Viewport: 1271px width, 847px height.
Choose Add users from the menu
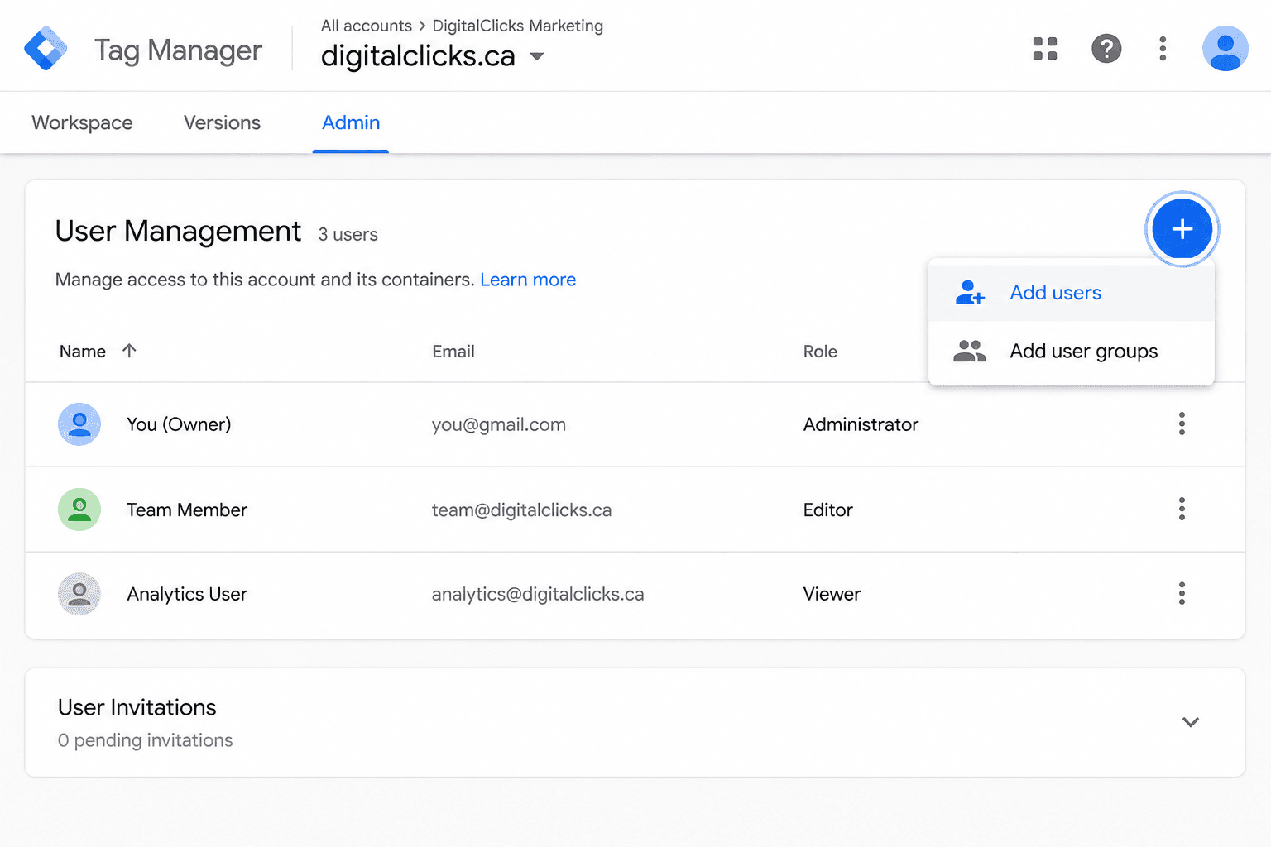1072,293
